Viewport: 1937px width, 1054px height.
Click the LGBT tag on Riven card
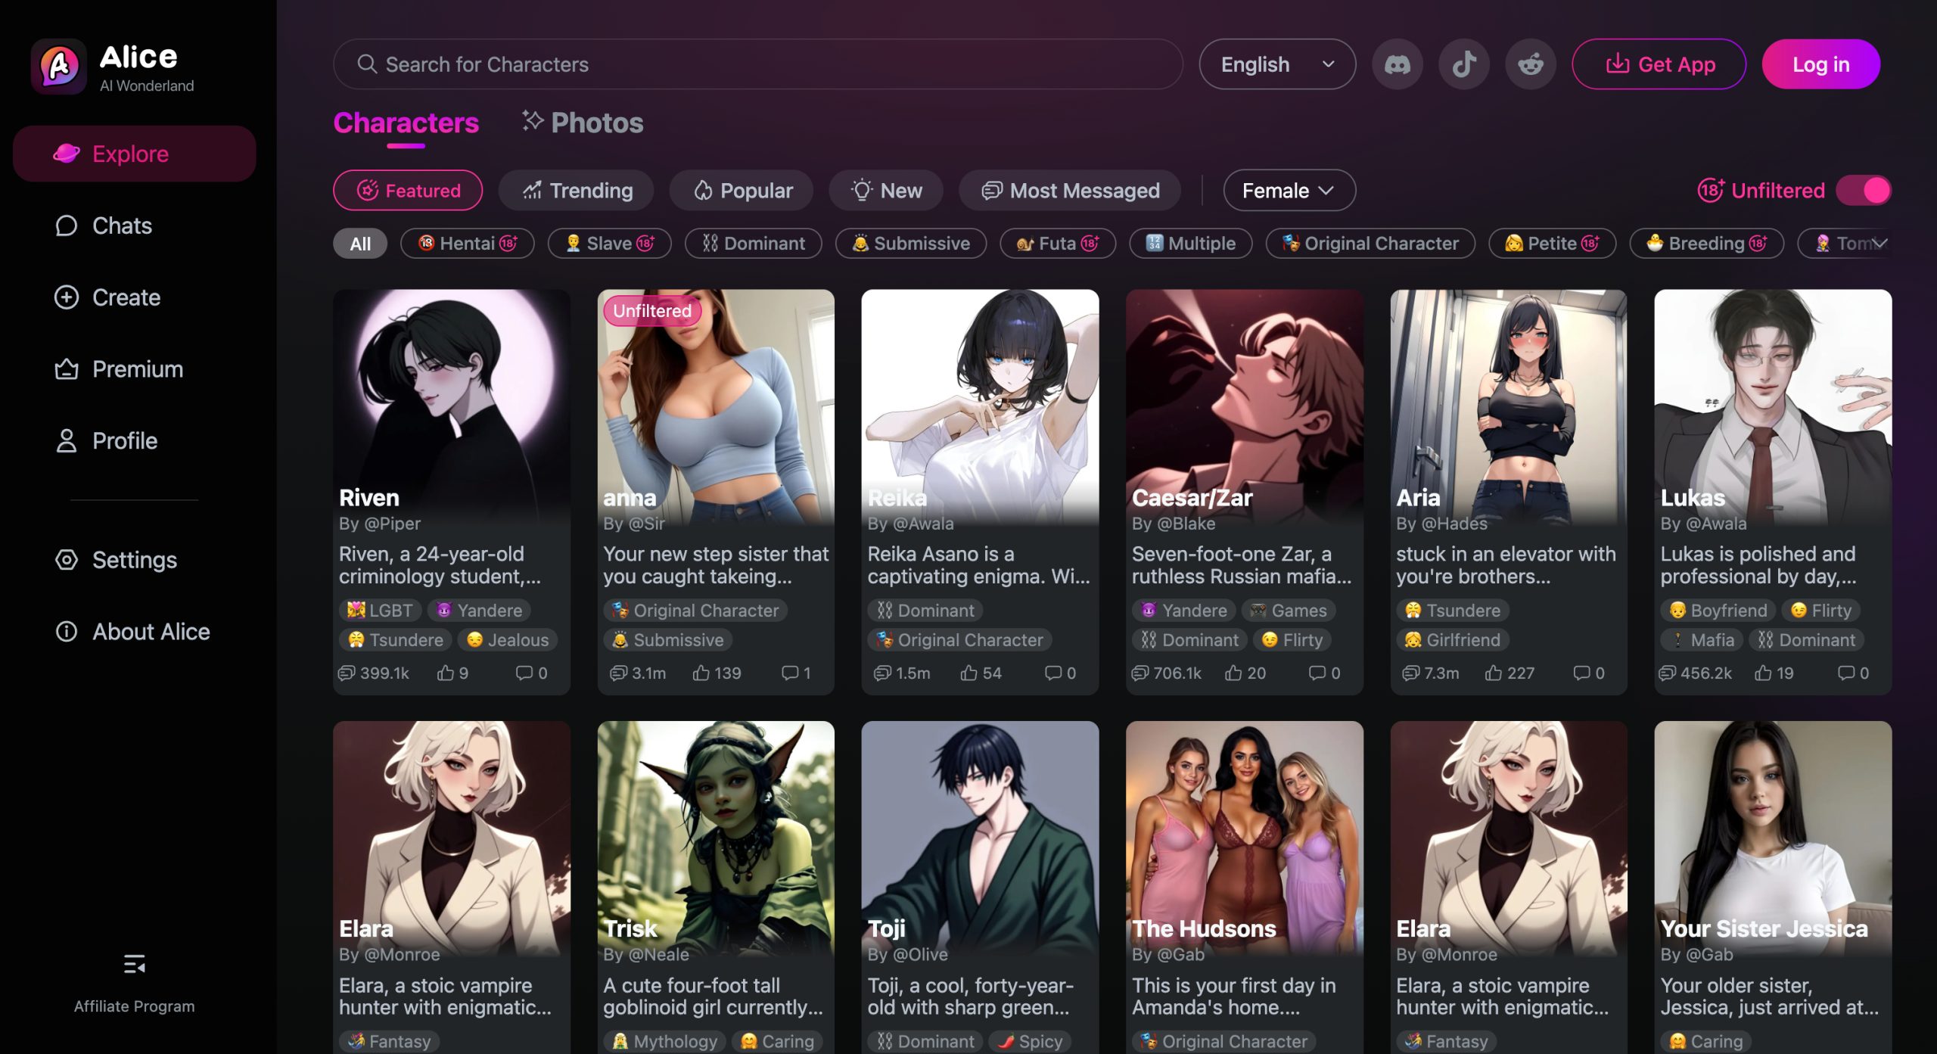(x=380, y=610)
